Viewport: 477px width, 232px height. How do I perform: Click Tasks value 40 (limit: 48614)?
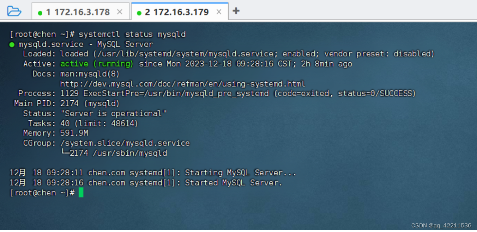[99, 124]
